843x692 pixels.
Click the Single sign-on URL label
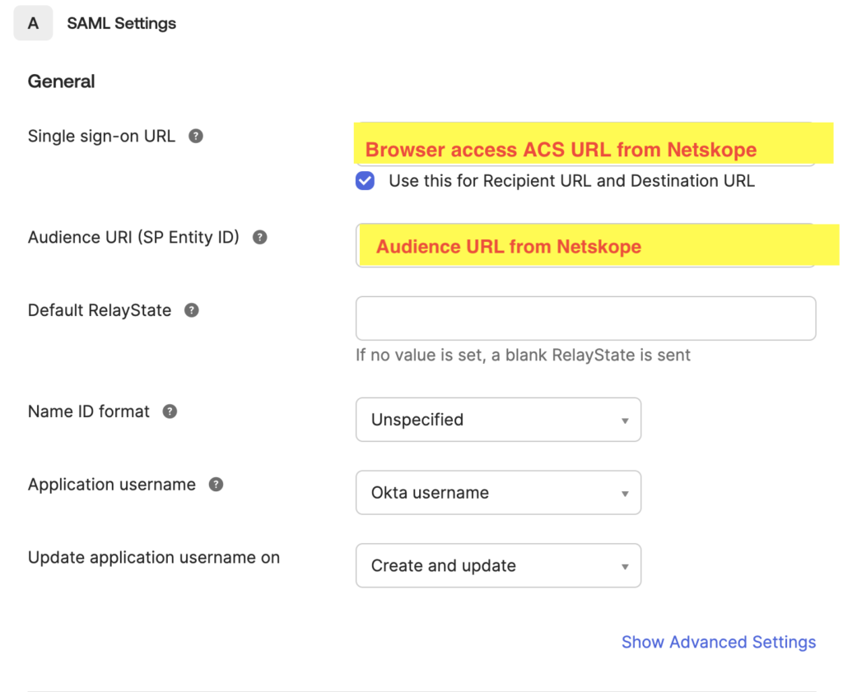click(101, 137)
